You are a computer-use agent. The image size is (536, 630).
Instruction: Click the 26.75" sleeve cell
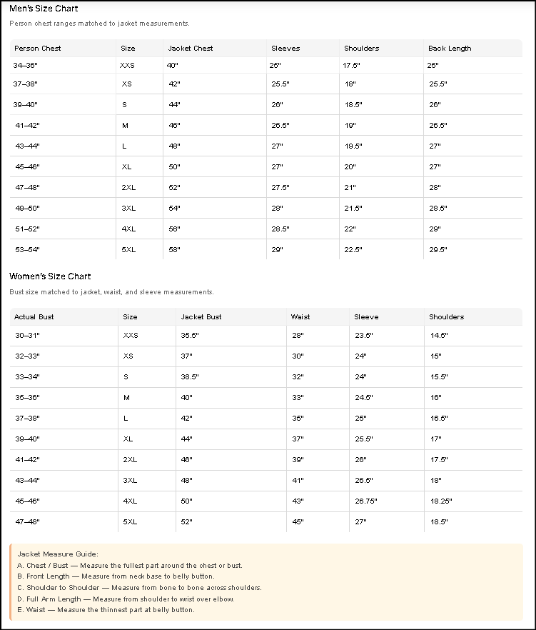pyautogui.click(x=367, y=501)
